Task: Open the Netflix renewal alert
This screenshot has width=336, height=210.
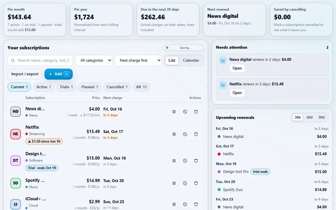Action: 237,93
